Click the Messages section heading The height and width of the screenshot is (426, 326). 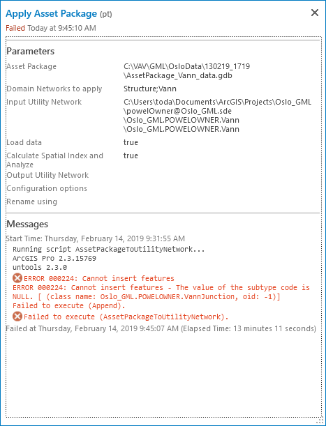[x=27, y=224]
